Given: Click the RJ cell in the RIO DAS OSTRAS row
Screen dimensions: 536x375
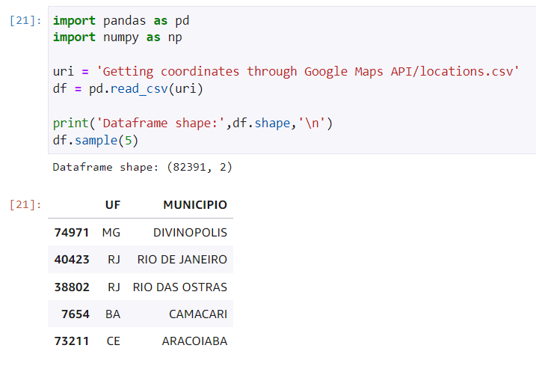Looking at the screenshot, I should 114,287.
